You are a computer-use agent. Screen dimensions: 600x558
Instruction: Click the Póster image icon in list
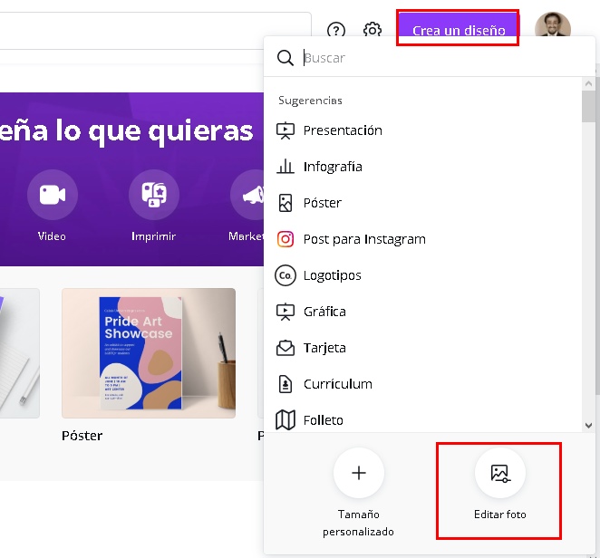[x=285, y=203]
